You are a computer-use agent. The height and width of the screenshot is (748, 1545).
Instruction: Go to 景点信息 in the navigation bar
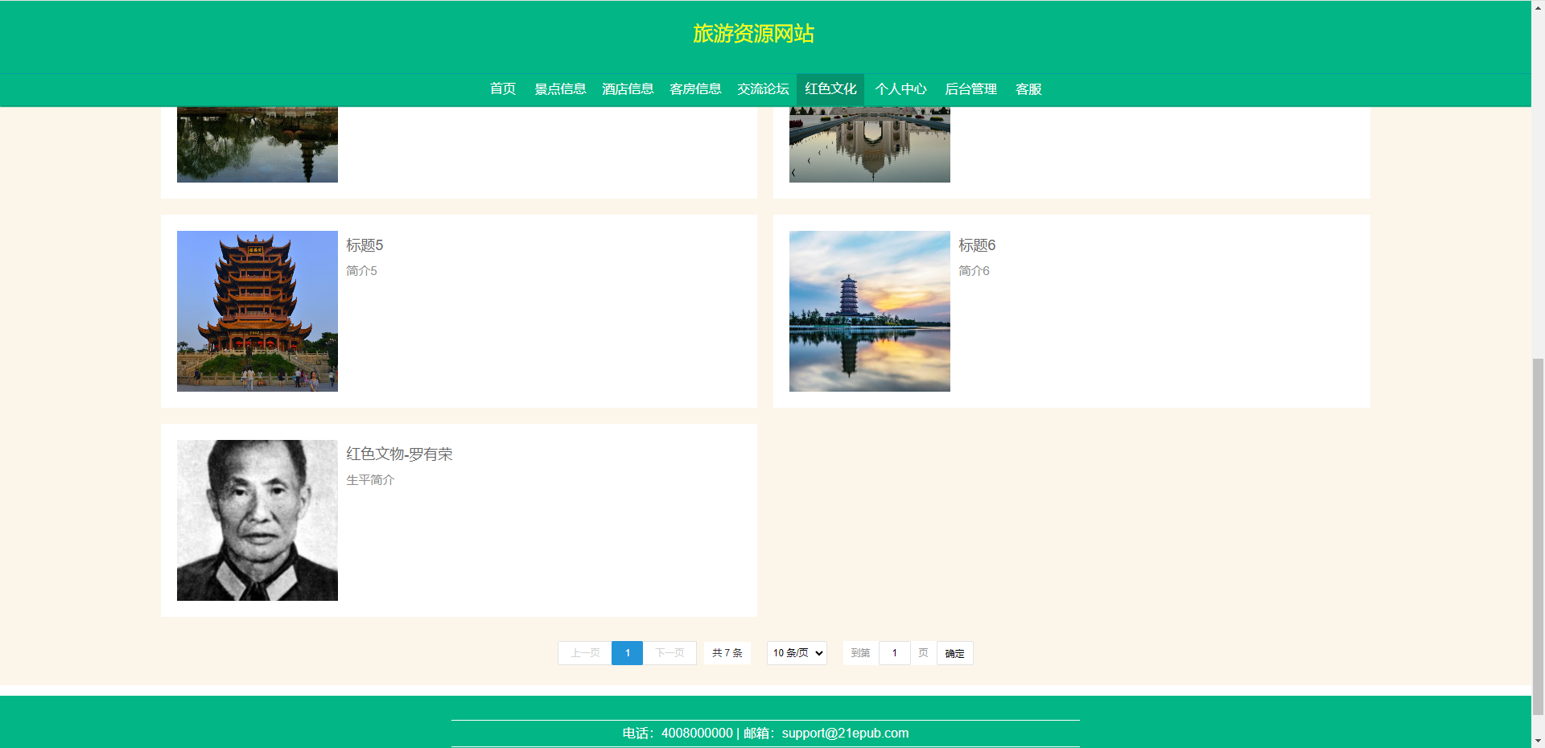click(x=560, y=89)
